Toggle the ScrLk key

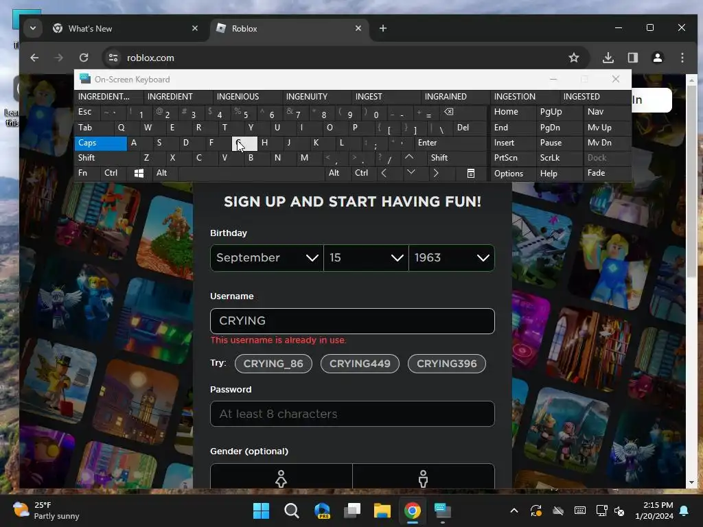pos(559,158)
